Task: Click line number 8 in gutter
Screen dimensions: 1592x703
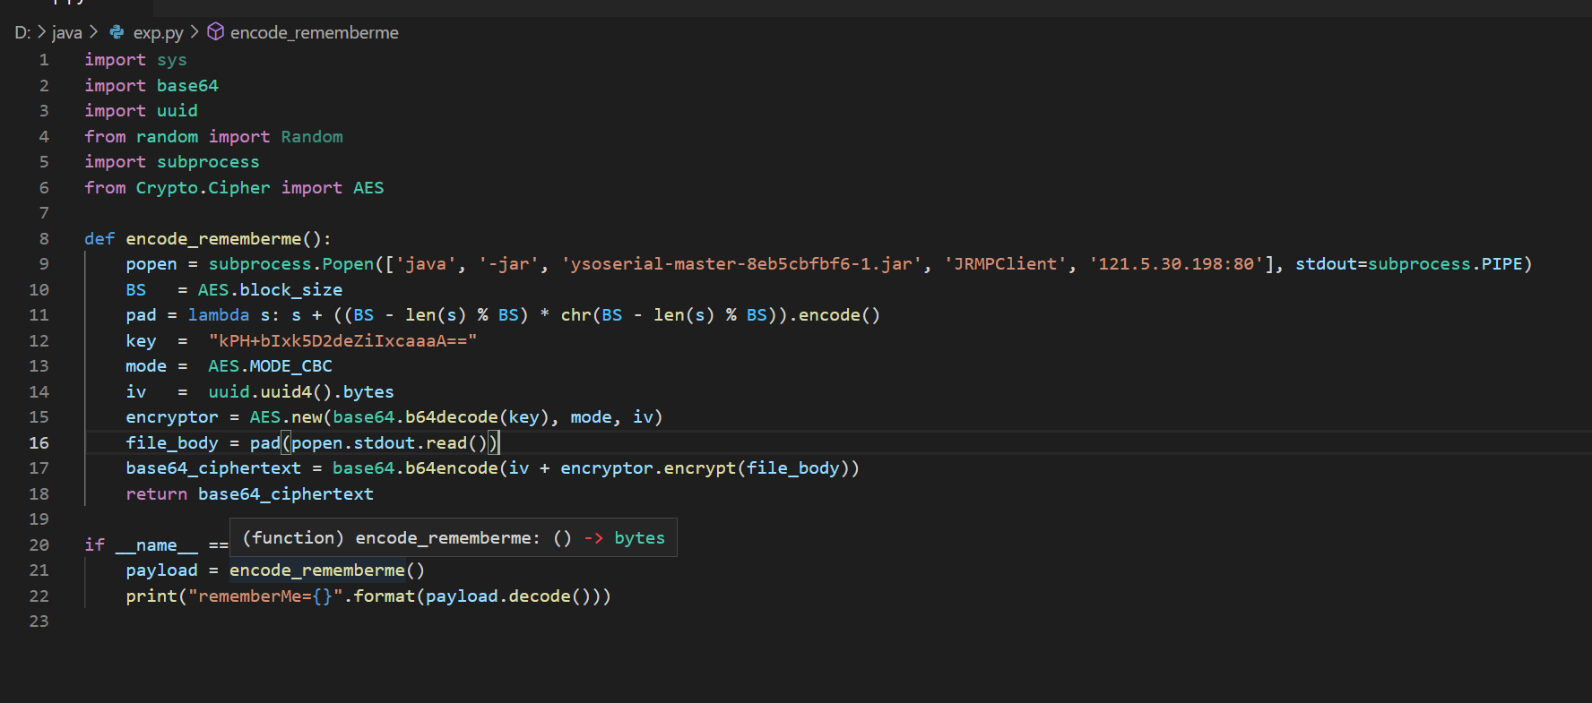Action: [x=44, y=239]
